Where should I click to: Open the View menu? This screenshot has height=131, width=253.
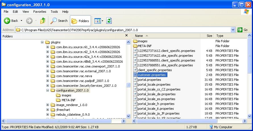click(x=26, y=12)
